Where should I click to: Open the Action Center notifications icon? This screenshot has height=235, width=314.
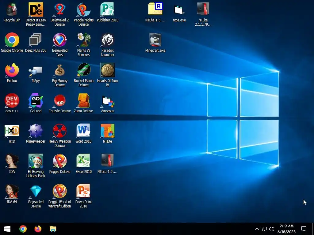tap(304, 229)
